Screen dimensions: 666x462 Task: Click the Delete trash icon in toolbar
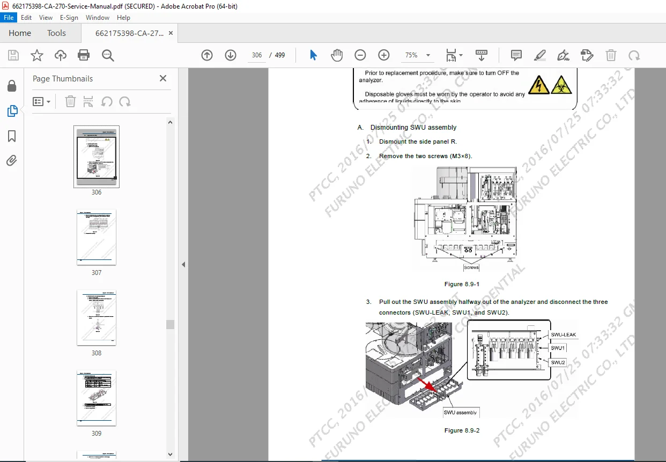coord(611,55)
